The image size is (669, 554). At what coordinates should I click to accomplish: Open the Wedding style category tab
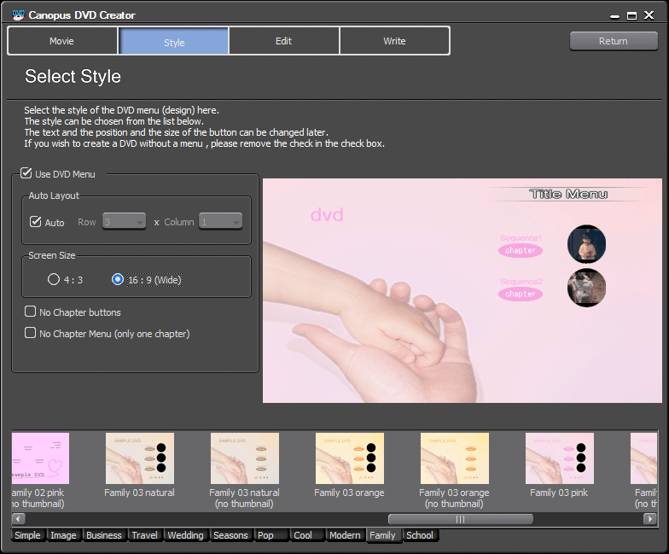[x=185, y=535]
